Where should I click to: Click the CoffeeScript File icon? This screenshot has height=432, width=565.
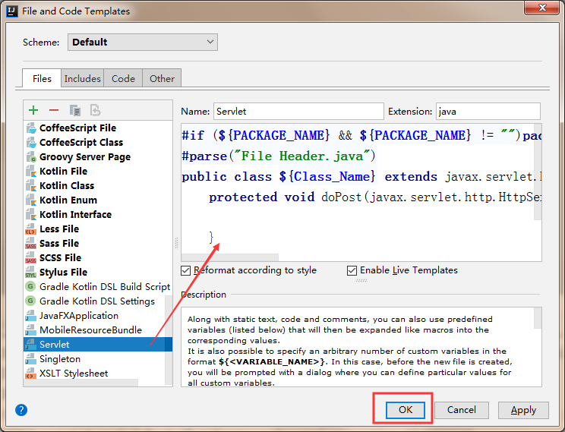31,128
